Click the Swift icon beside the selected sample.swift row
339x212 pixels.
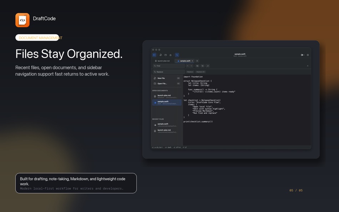pos(155,102)
